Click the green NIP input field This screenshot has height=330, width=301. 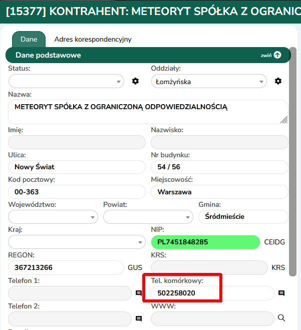(205, 242)
